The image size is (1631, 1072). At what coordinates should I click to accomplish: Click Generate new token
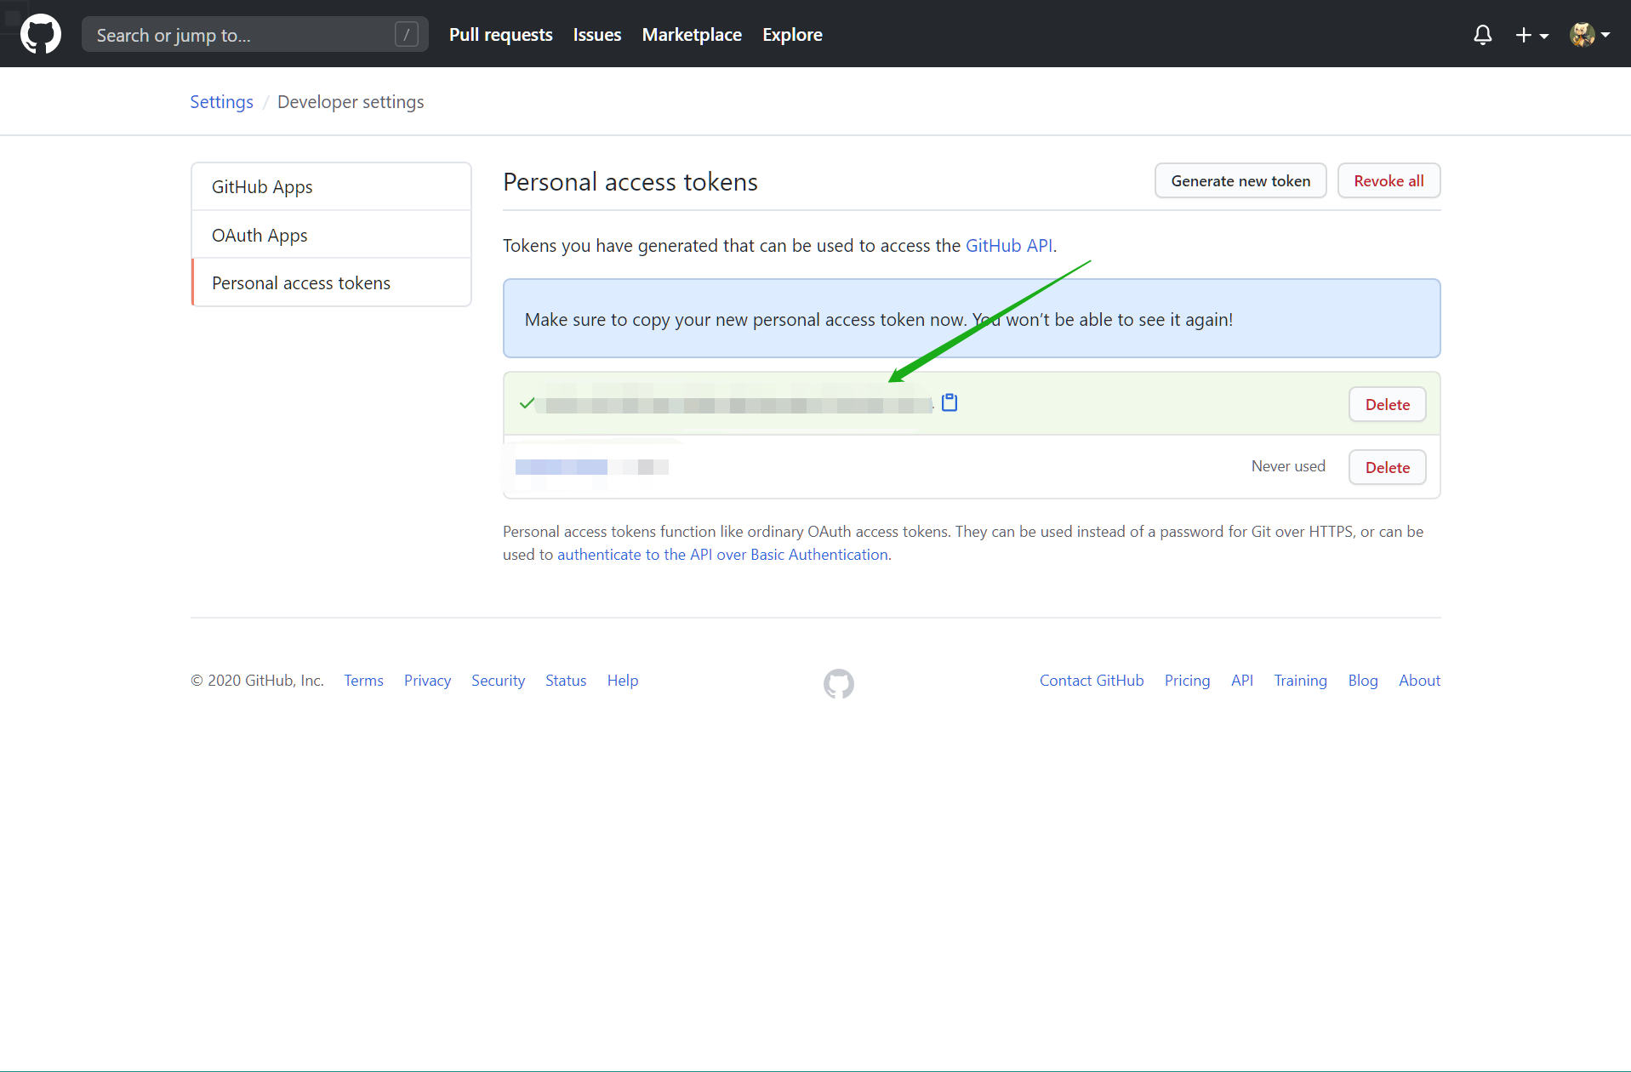click(1240, 180)
